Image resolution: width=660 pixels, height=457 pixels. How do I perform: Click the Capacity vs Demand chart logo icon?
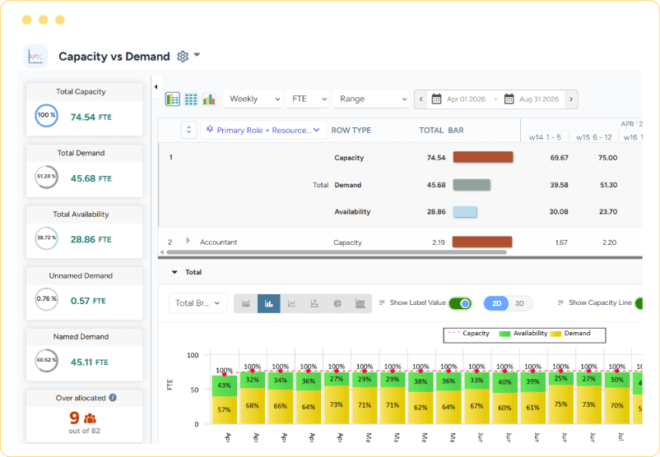35,56
